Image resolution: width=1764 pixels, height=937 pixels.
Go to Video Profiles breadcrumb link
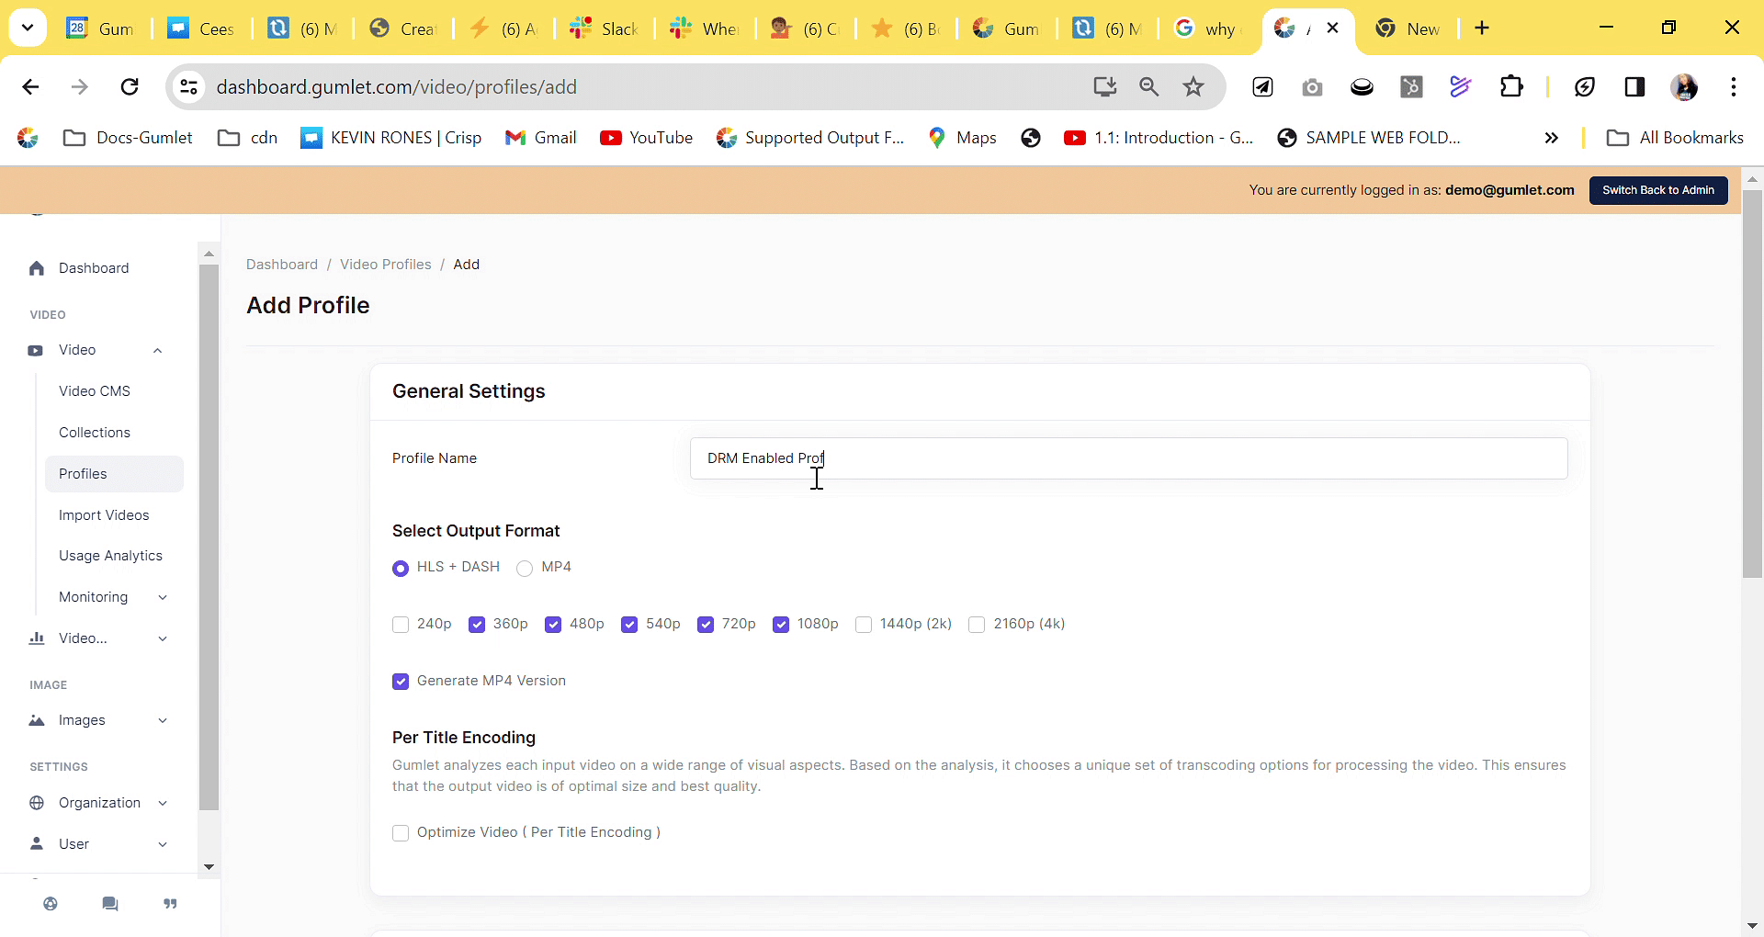[x=385, y=265]
